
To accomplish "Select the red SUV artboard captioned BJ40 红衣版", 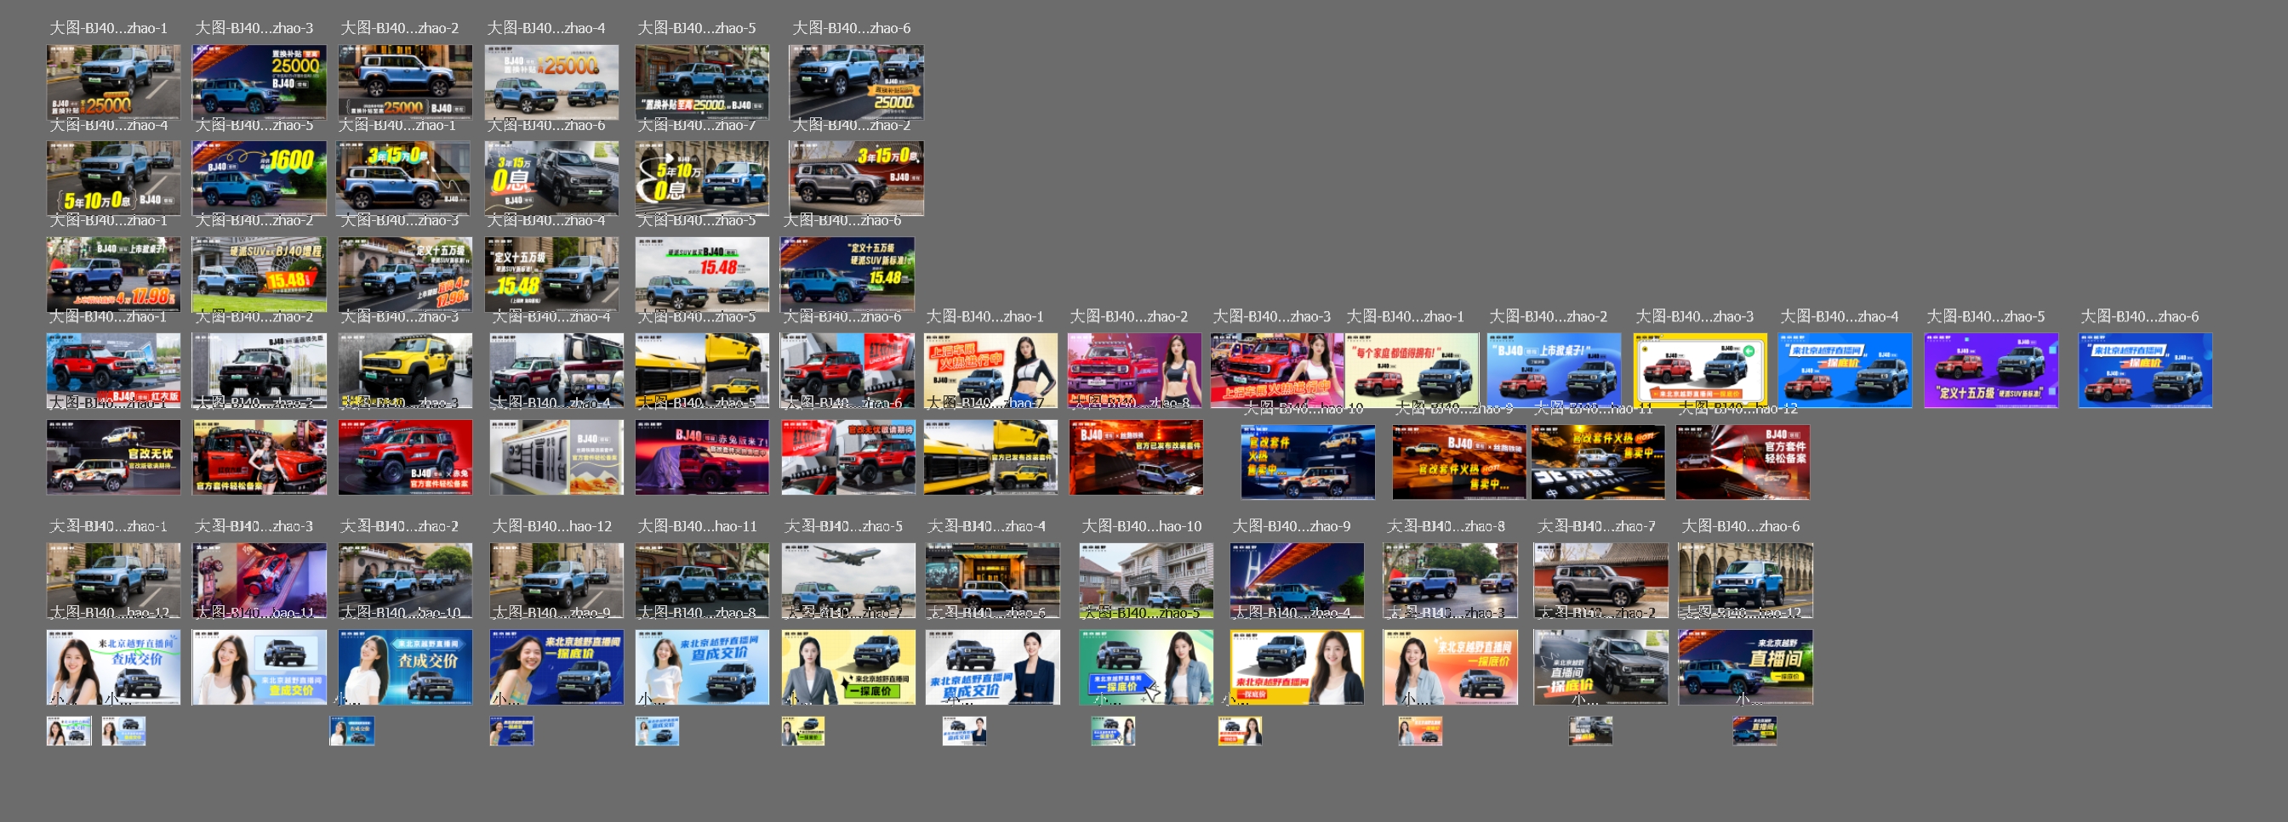I will 114,371.
